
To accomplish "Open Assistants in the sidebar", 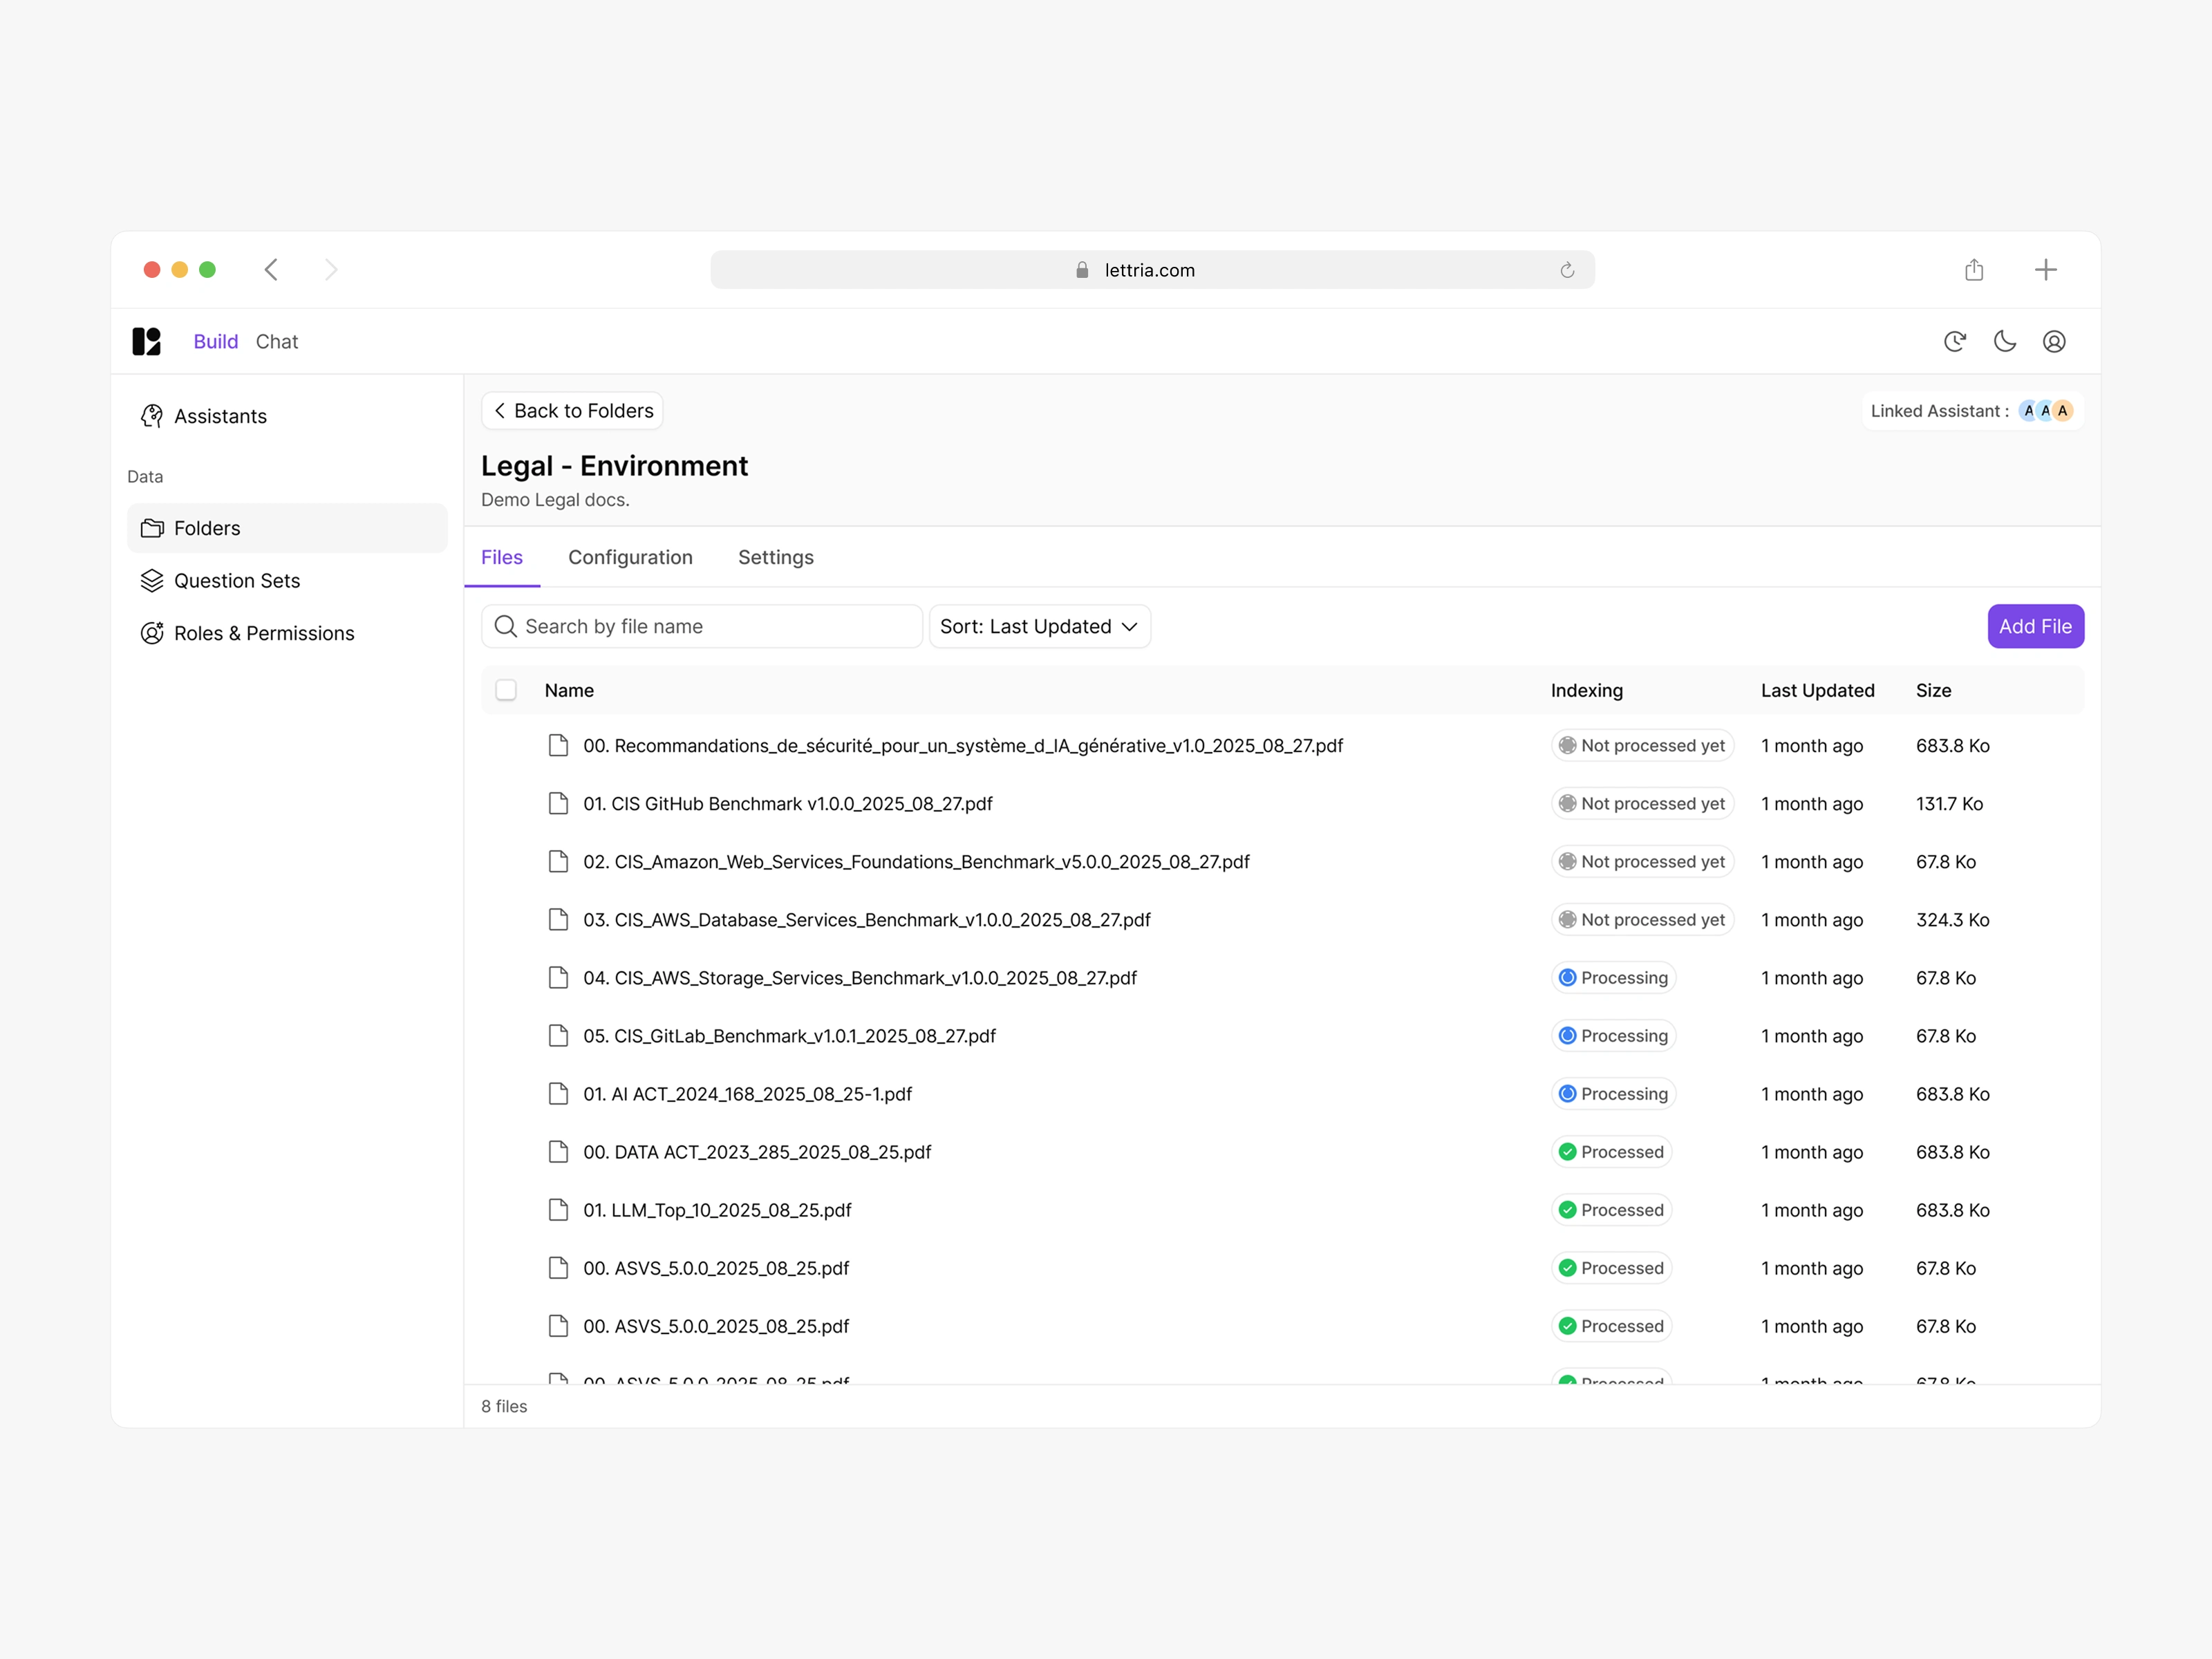I will (220, 416).
